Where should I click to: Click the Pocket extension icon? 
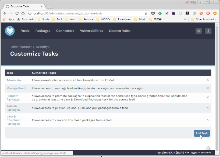coord(153,13)
